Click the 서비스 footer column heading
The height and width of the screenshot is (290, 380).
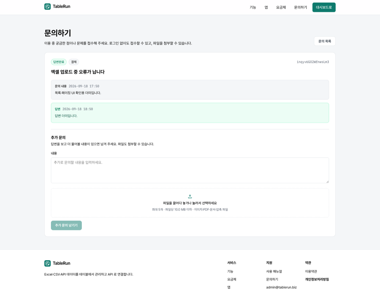click(232, 262)
